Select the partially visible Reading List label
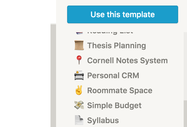The image size is (187, 127). (110, 32)
